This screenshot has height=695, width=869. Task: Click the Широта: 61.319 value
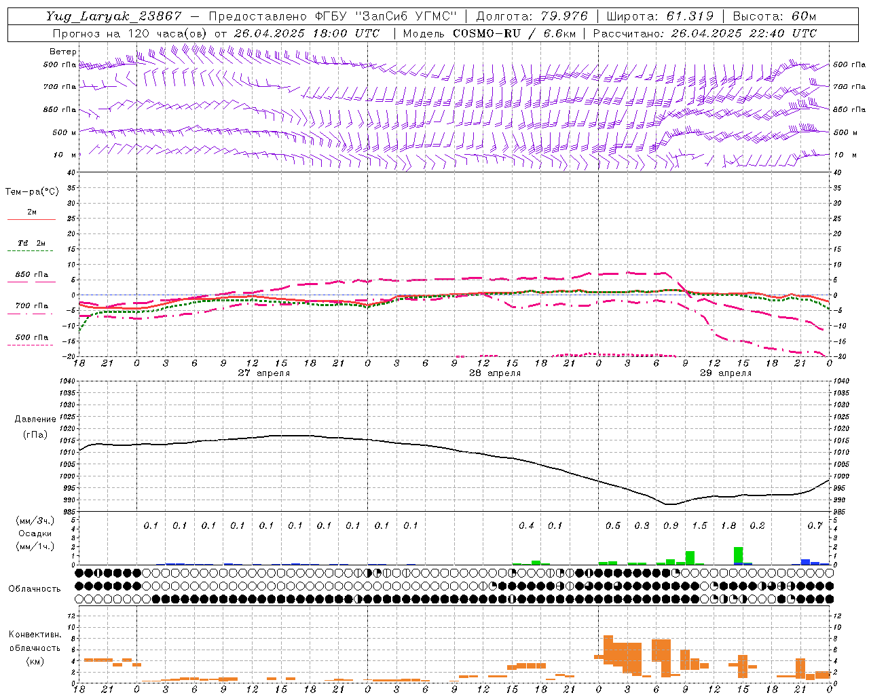(660, 16)
